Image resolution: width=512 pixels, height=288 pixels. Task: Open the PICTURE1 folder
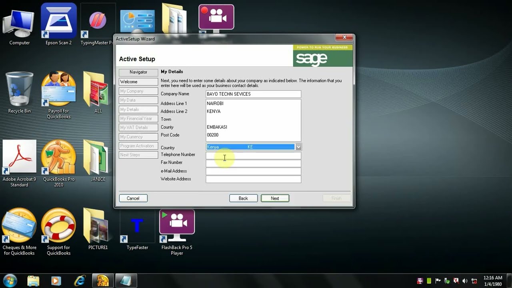(x=98, y=229)
